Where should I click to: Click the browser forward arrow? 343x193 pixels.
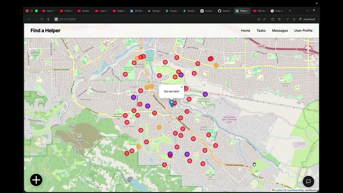pyautogui.click(x=35, y=19)
